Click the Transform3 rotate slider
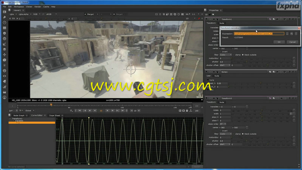Viewport: 302px width, 170px height. tap(262, 110)
